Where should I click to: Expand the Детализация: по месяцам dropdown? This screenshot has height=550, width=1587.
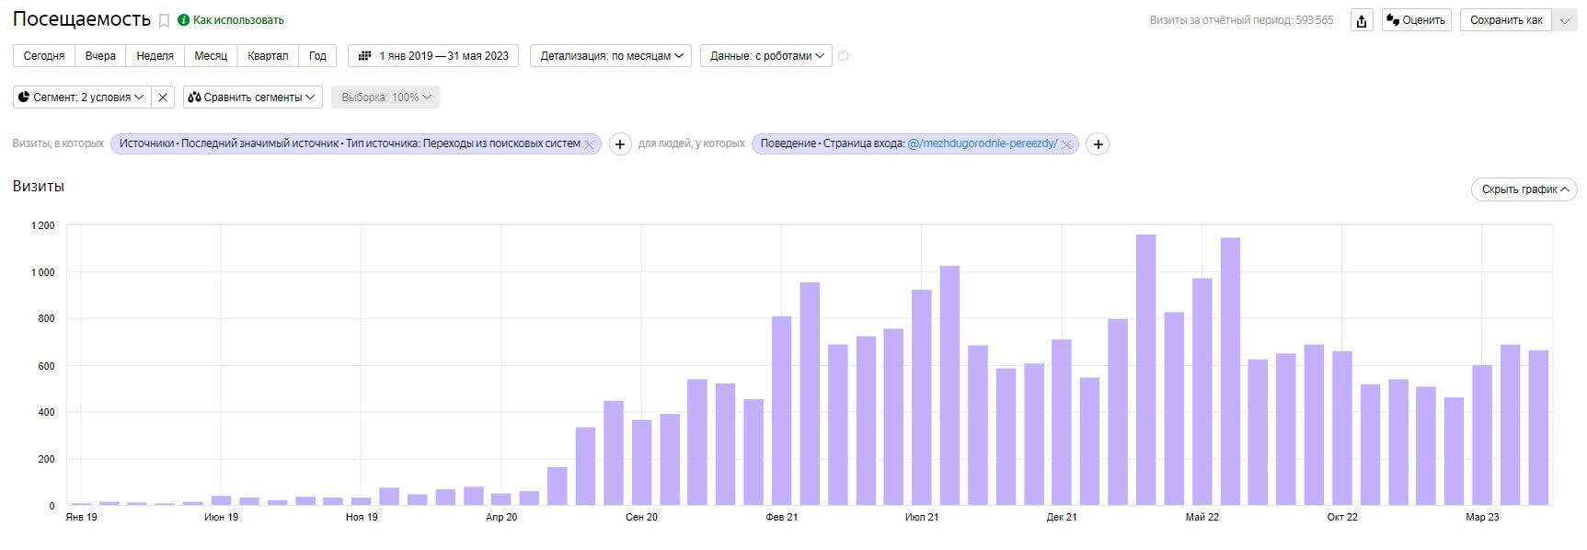[611, 56]
